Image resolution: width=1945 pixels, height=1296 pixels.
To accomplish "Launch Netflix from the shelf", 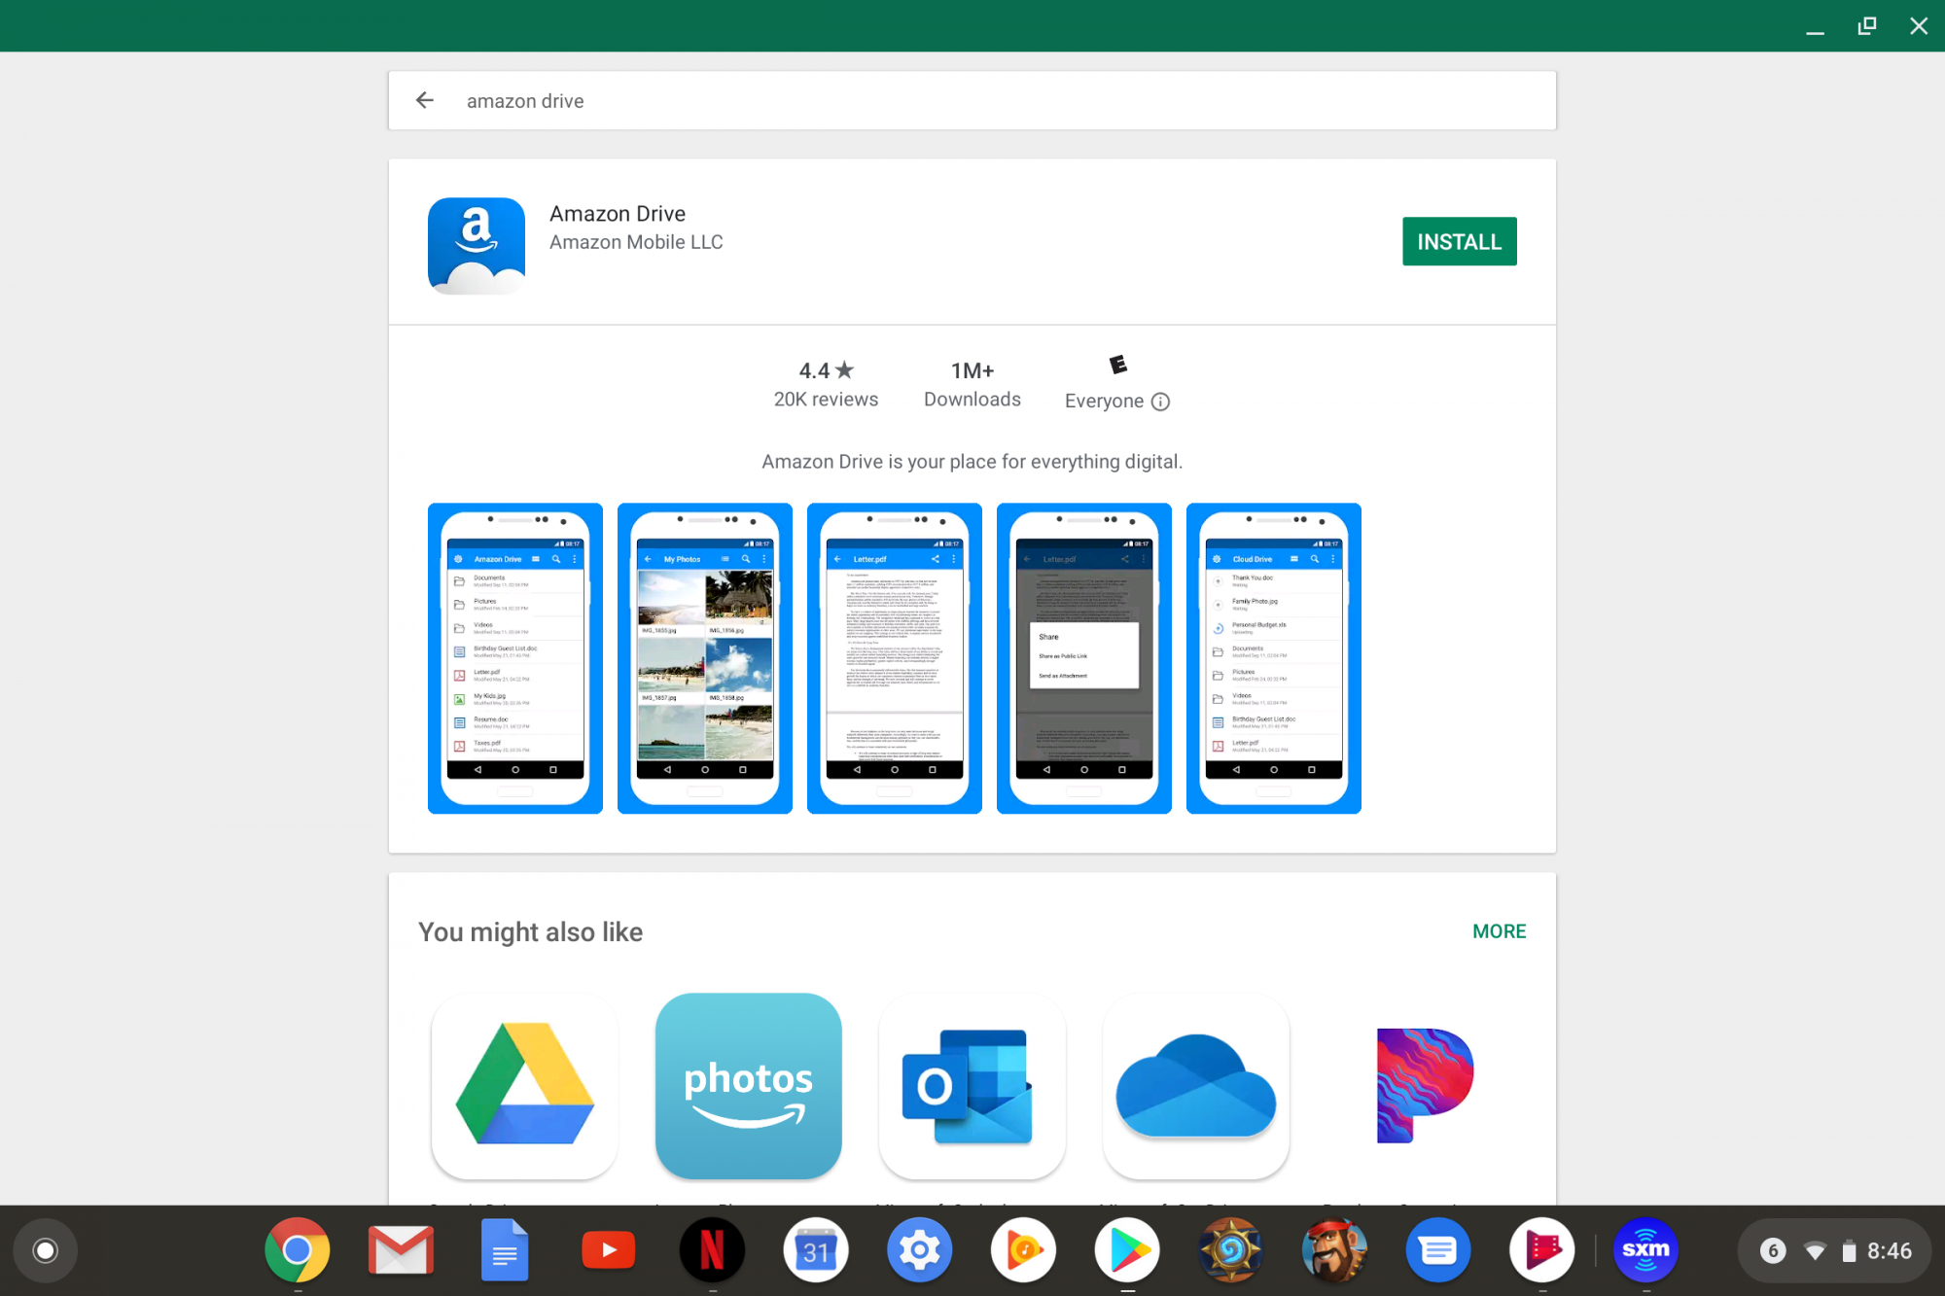I will point(712,1250).
